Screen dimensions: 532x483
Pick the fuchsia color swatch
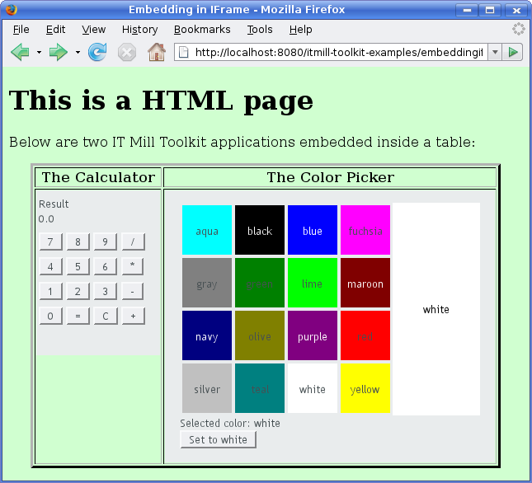pyautogui.click(x=365, y=231)
